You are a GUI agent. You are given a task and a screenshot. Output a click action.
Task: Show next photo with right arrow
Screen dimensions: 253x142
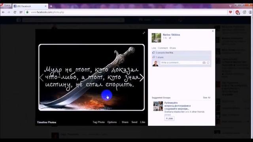pos(142,78)
